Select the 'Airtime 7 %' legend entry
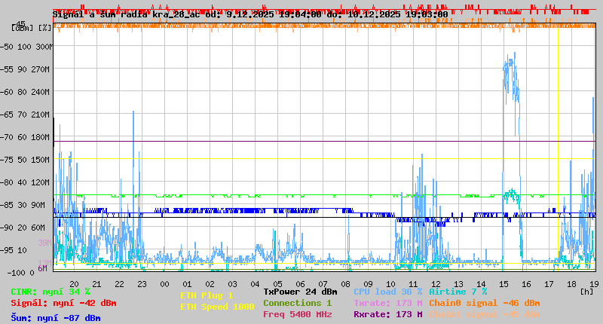Screen dimensions: 603x324 (458, 292)
